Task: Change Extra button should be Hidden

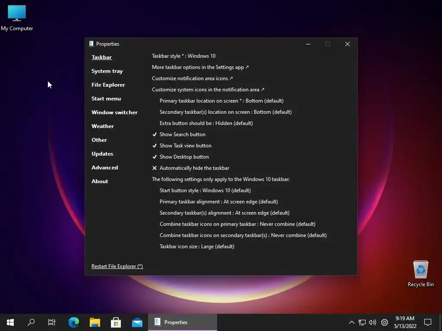Action: (206, 123)
